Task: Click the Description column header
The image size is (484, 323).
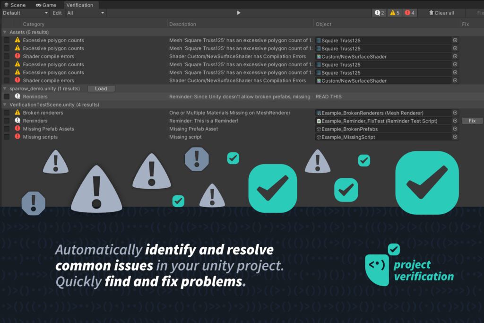Action: (183, 24)
